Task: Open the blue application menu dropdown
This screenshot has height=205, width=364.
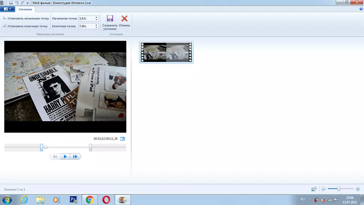Action: pyautogui.click(x=7, y=9)
